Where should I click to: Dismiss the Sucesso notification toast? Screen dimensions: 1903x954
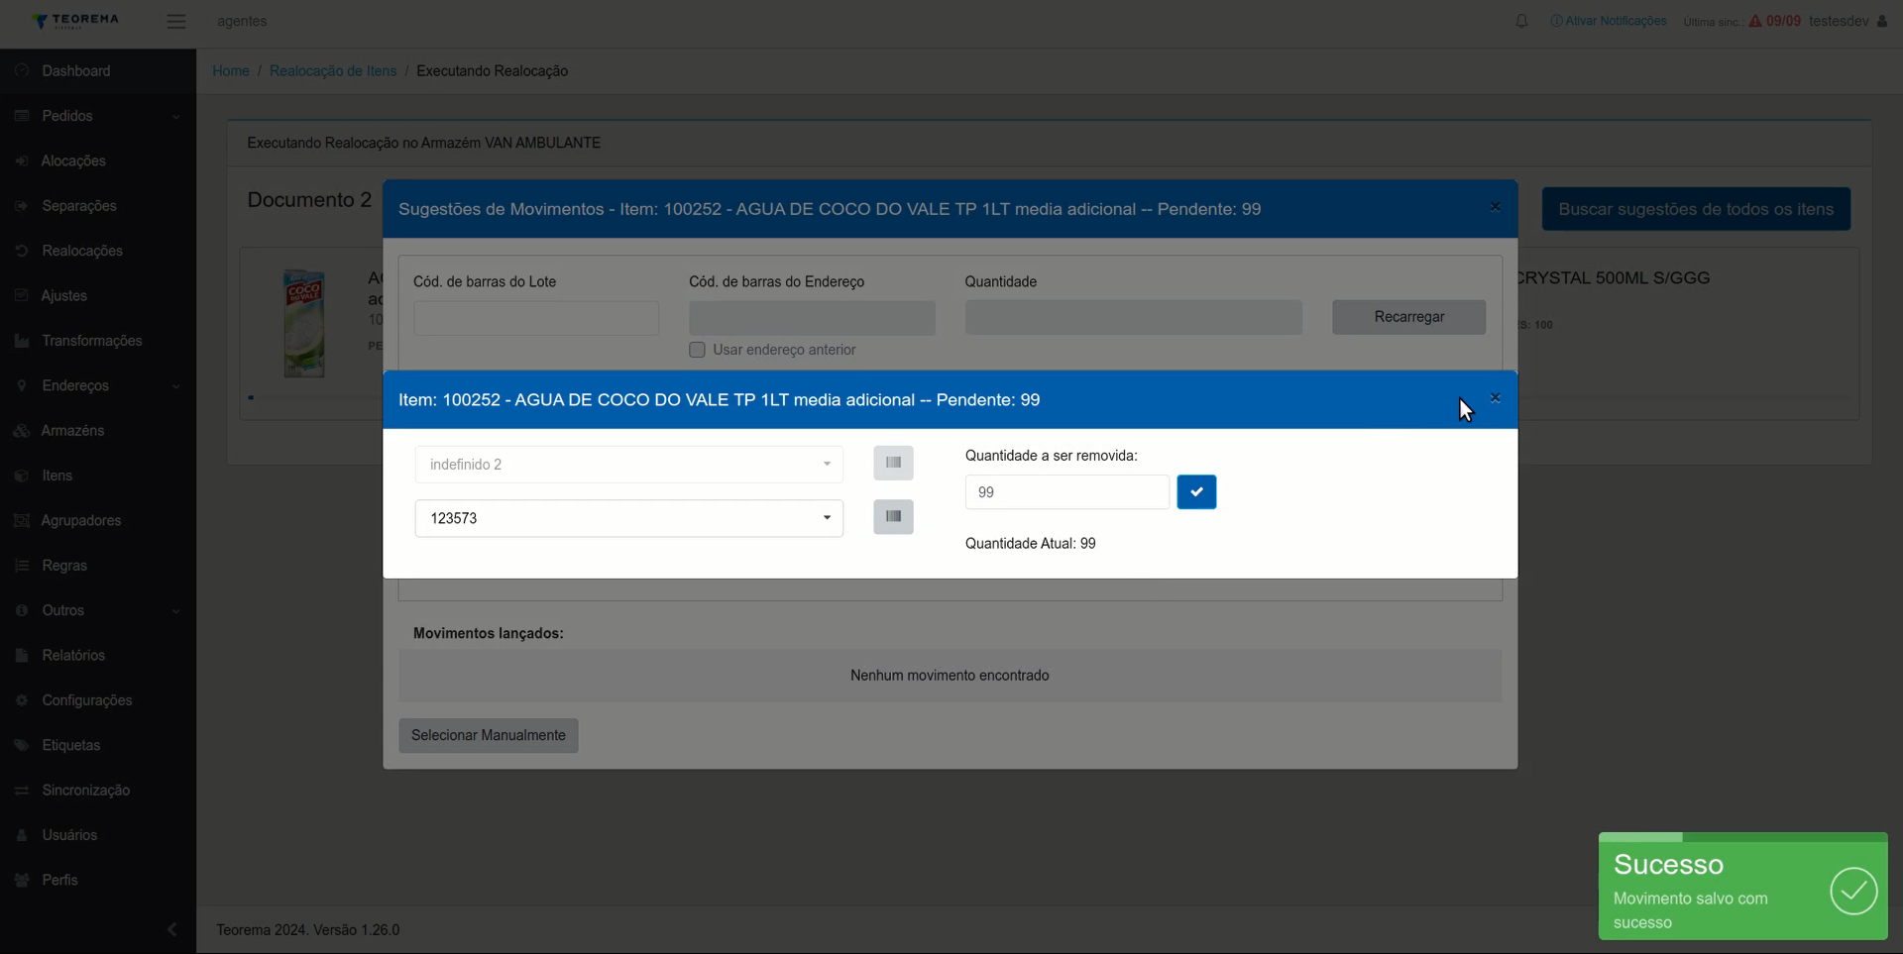pyautogui.click(x=1742, y=887)
